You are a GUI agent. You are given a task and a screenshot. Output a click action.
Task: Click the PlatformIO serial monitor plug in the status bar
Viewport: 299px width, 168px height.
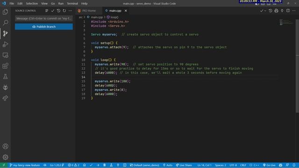tap(118, 165)
